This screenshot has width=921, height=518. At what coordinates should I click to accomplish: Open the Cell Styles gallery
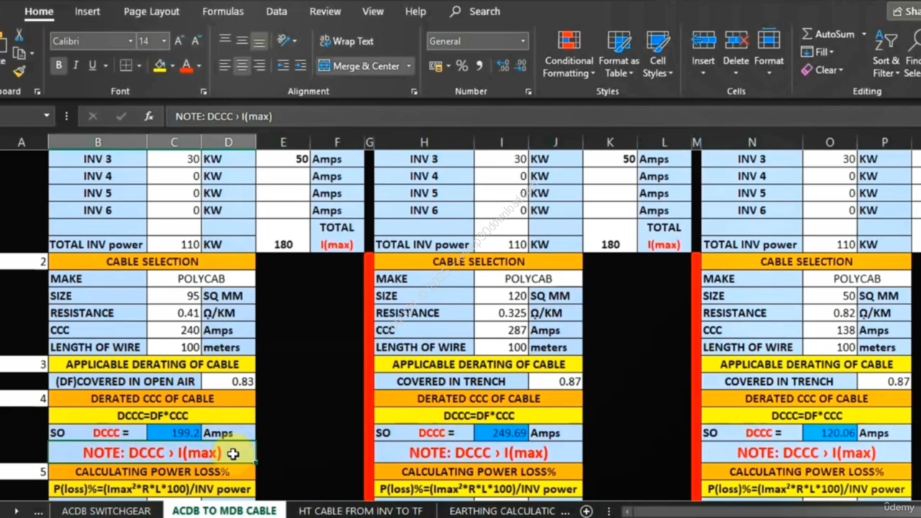tap(658, 54)
